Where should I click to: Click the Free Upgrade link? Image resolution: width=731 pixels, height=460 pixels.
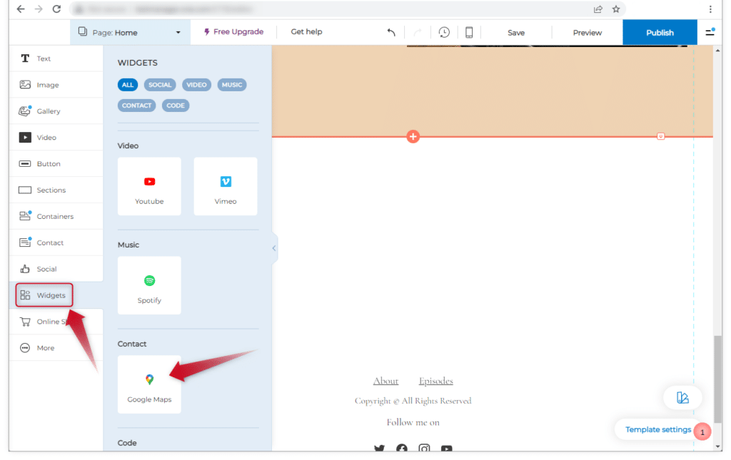(233, 32)
